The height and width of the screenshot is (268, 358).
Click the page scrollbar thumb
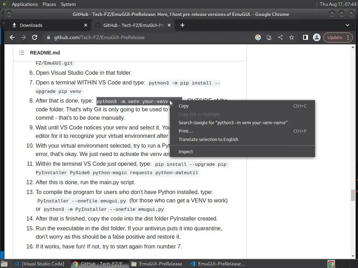[x=353, y=195]
